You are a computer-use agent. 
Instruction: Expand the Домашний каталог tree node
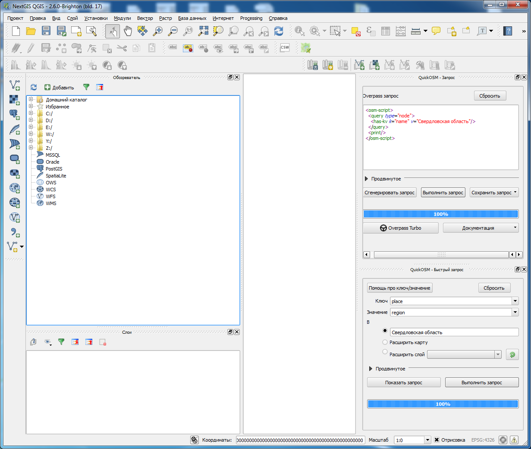tap(31, 99)
